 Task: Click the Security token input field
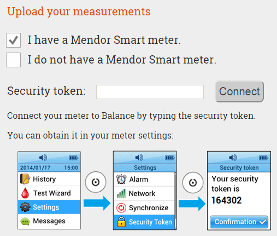coord(150,92)
